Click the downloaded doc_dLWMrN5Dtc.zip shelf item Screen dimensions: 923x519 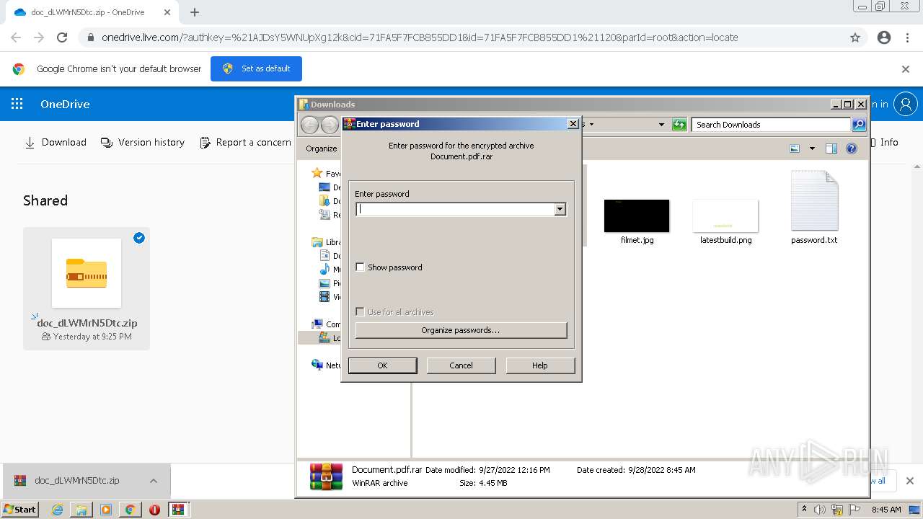[76, 481]
